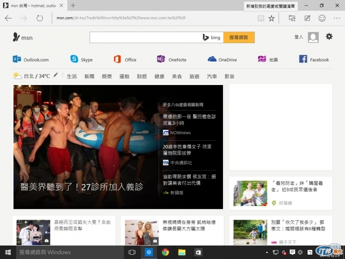The width and height of the screenshot is (345, 259).
Task: Close the msn 台灣 tab
Action: pyautogui.click(x=61, y=6)
